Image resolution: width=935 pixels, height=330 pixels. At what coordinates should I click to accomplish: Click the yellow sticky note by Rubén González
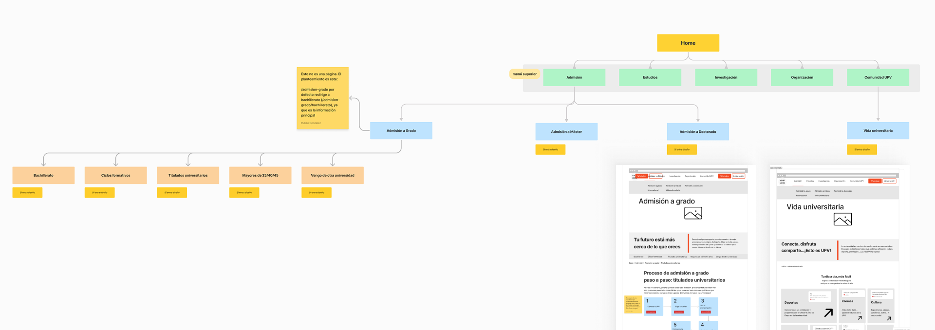322,98
